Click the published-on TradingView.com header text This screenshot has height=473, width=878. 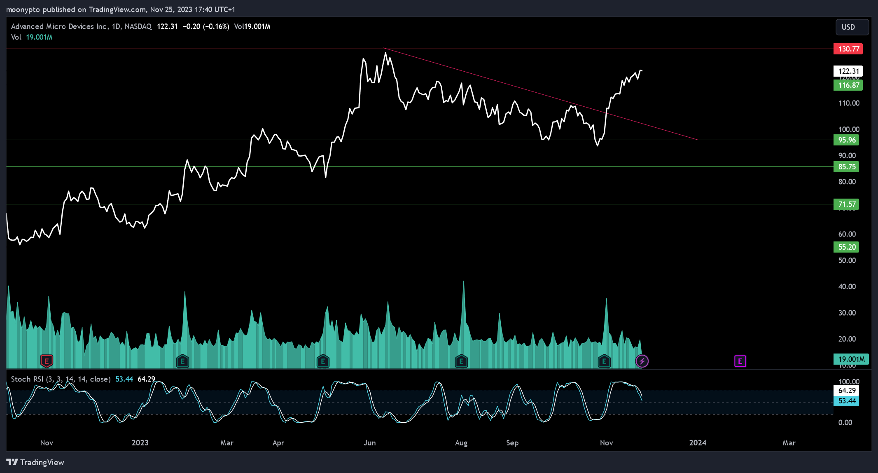[120, 9]
